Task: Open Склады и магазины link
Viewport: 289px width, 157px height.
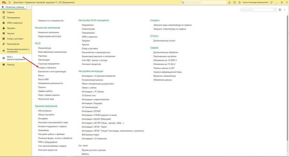Action: (47, 68)
